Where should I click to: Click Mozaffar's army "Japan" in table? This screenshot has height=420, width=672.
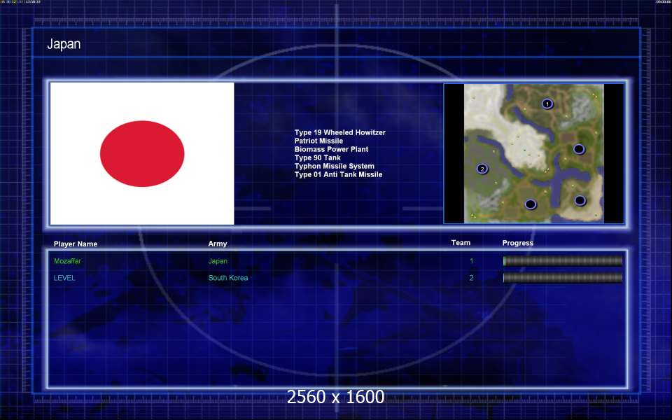click(x=218, y=261)
